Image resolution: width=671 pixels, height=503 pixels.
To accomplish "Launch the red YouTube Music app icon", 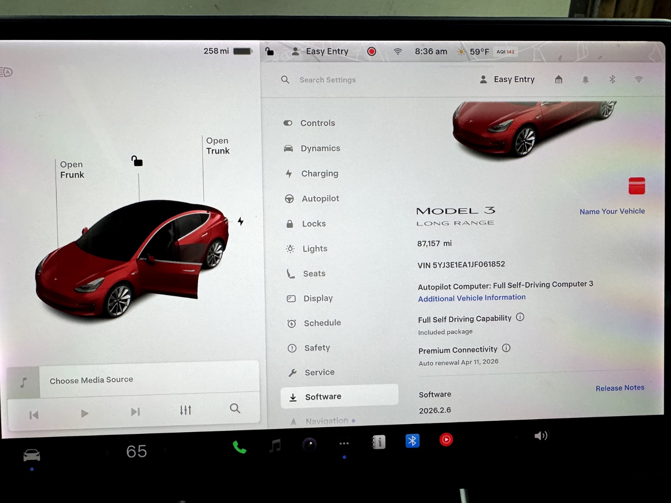I will [x=446, y=440].
